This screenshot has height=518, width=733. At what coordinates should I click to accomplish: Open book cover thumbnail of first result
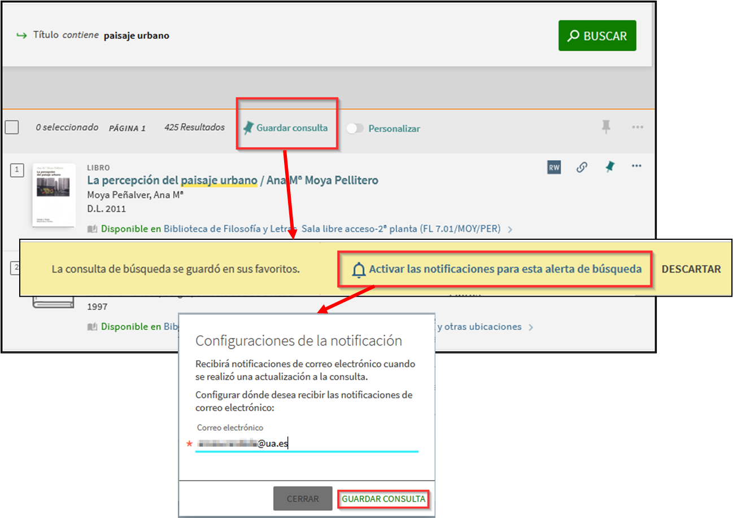(x=54, y=195)
